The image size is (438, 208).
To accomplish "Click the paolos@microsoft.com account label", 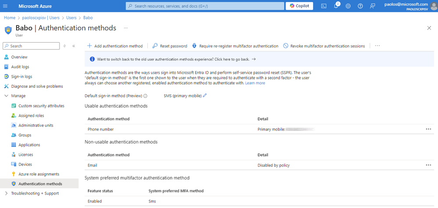I will tap(406, 4).
